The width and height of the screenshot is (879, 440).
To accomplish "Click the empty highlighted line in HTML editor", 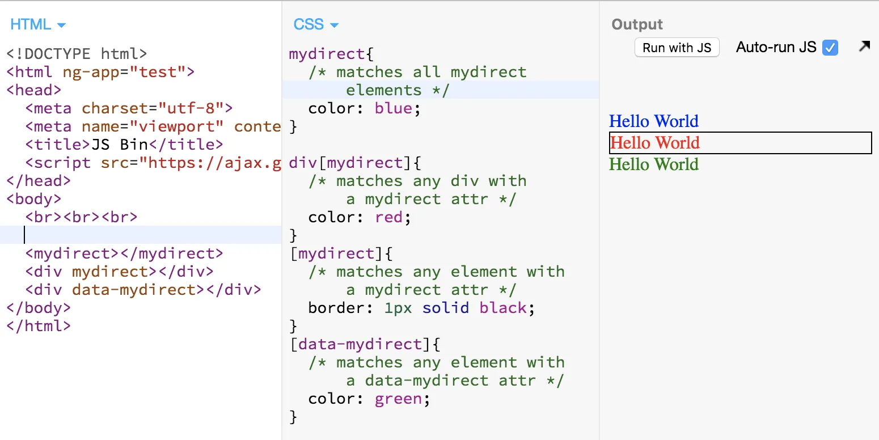I will (142, 235).
